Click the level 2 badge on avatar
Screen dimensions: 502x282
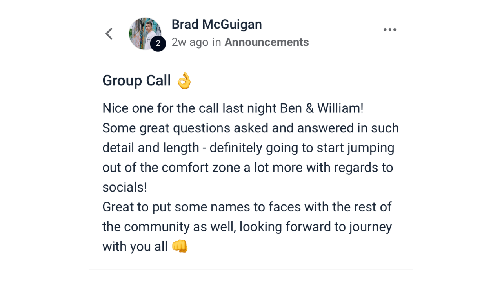[x=158, y=43]
